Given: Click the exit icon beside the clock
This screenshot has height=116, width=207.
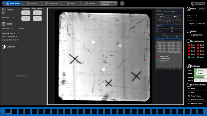Looking at the screenshot, I should coord(122,4).
